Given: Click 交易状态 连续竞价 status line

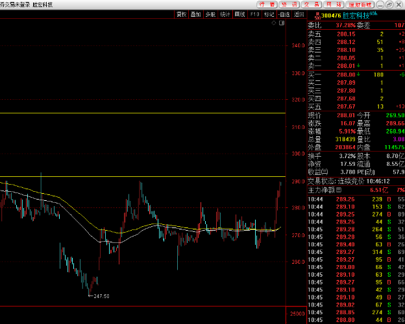Looking at the screenshot, I should pos(349,181).
